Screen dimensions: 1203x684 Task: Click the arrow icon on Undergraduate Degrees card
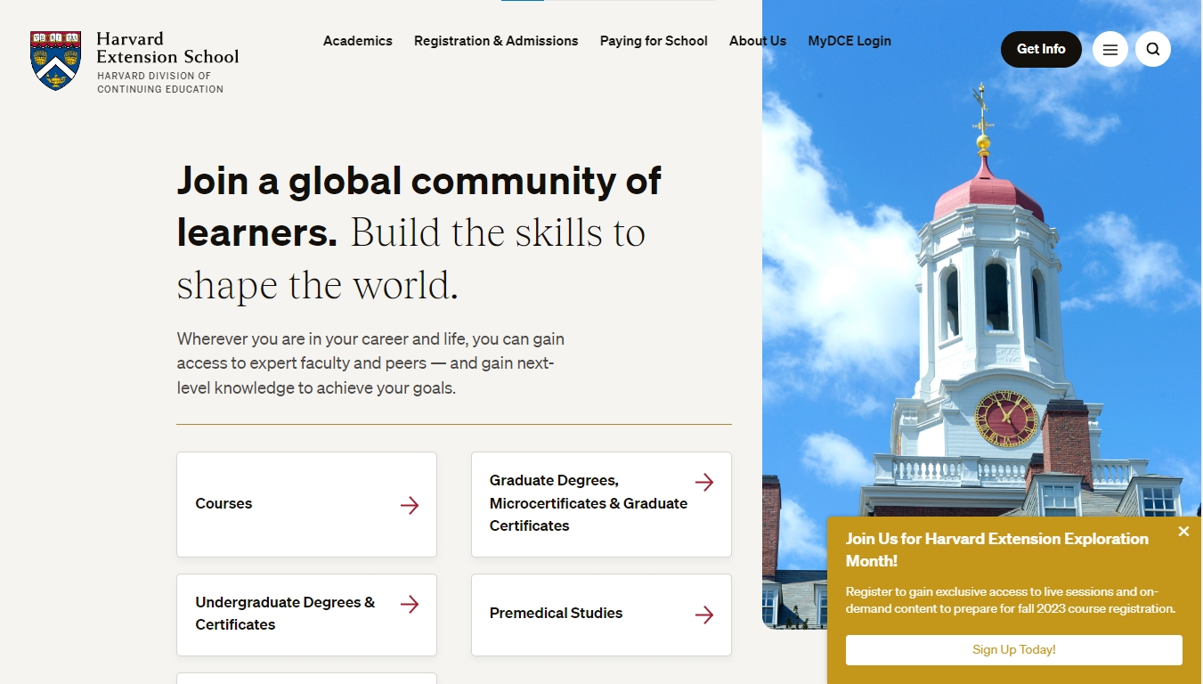(x=410, y=605)
